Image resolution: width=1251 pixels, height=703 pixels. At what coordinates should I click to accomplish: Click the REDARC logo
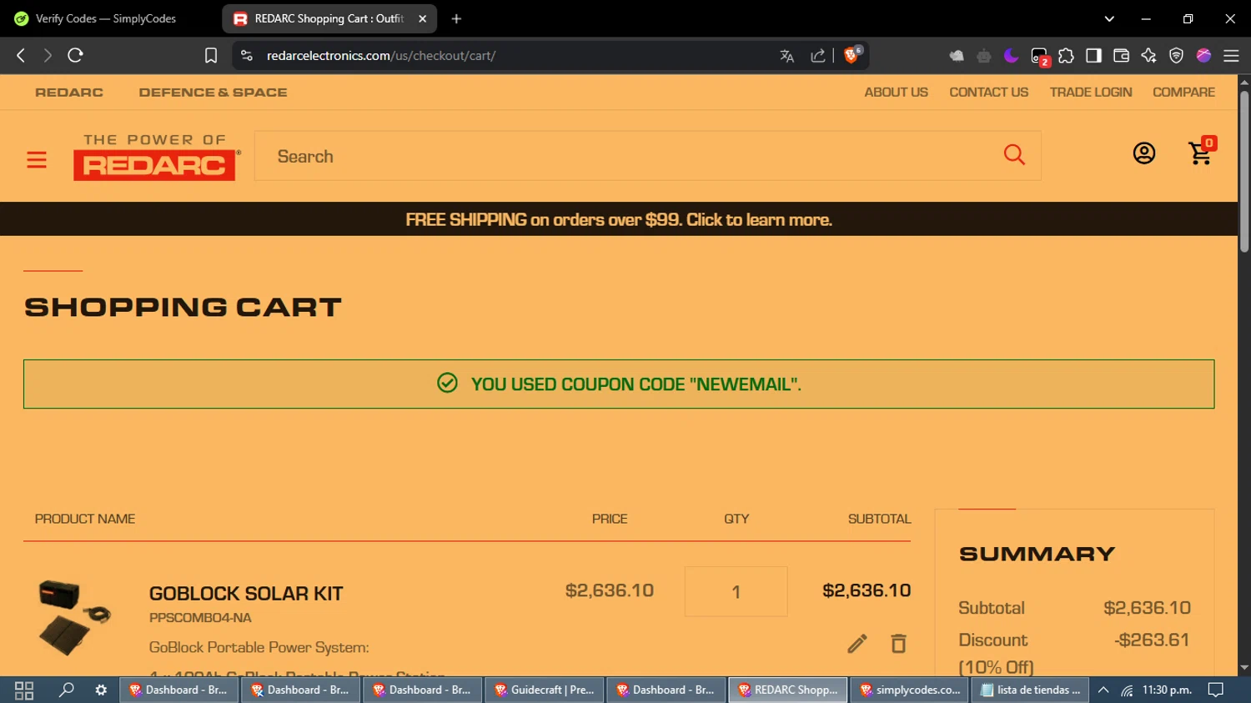click(x=155, y=157)
